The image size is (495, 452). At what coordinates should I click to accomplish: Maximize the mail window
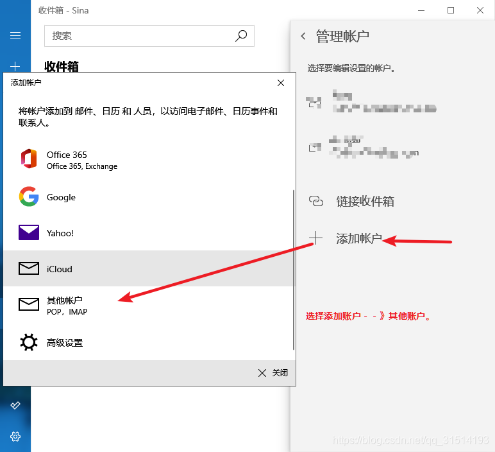click(x=451, y=10)
